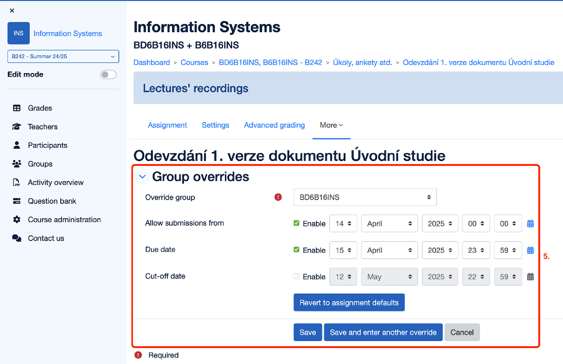Change Due date hour from 23
The image size is (563, 364).
476,250
